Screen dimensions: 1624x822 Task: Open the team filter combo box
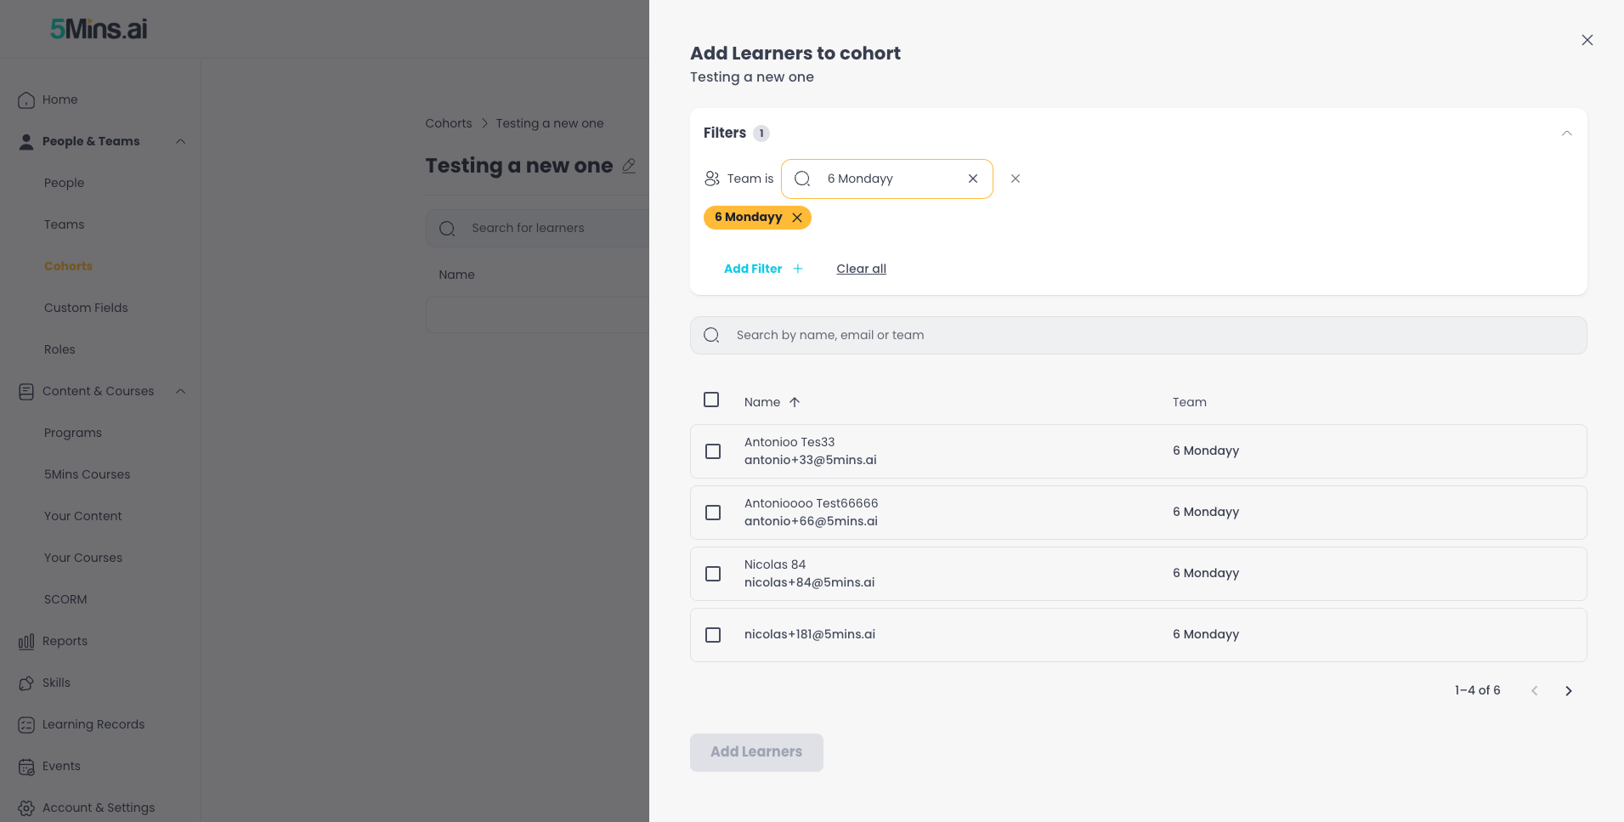[x=886, y=179]
